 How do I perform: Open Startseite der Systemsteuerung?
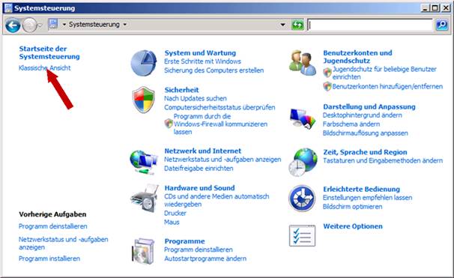[x=49, y=52]
